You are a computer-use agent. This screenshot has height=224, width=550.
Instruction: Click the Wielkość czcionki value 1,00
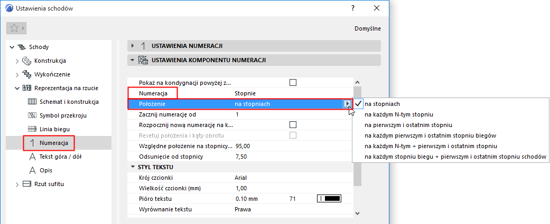241,188
